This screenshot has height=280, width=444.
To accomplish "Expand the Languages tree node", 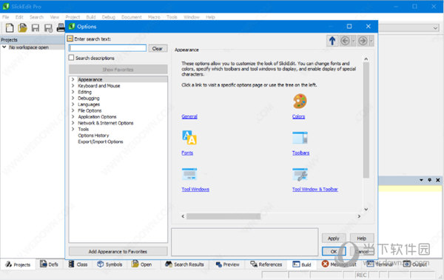I will pyautogui.click(x=73, y=104).
